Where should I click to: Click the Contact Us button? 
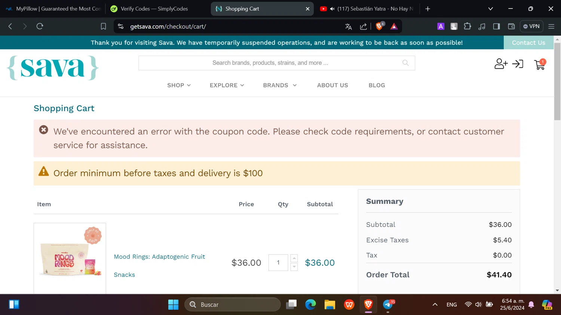click(x=528, y=43)
